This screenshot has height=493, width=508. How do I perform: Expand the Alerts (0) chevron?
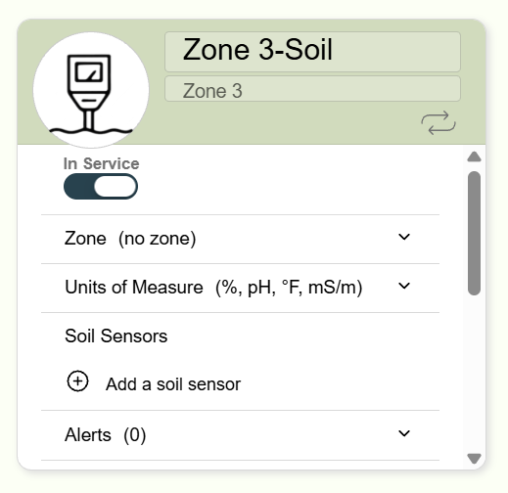click(404, 433)
